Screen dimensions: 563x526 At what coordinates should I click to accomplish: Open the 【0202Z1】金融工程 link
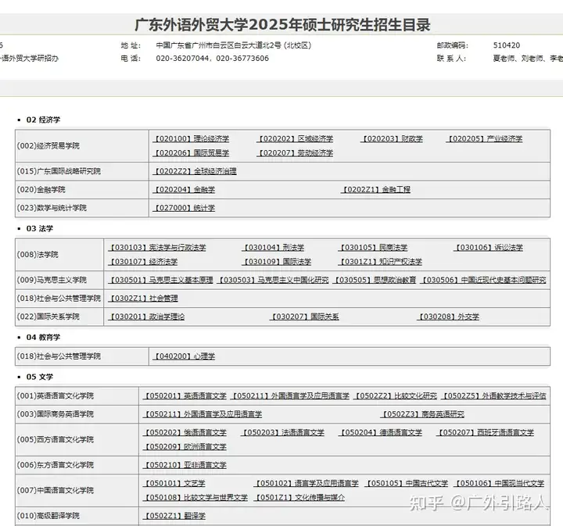(x=375, y=189)
